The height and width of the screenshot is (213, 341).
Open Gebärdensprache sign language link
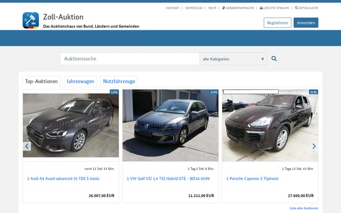[x=238, y=8]
